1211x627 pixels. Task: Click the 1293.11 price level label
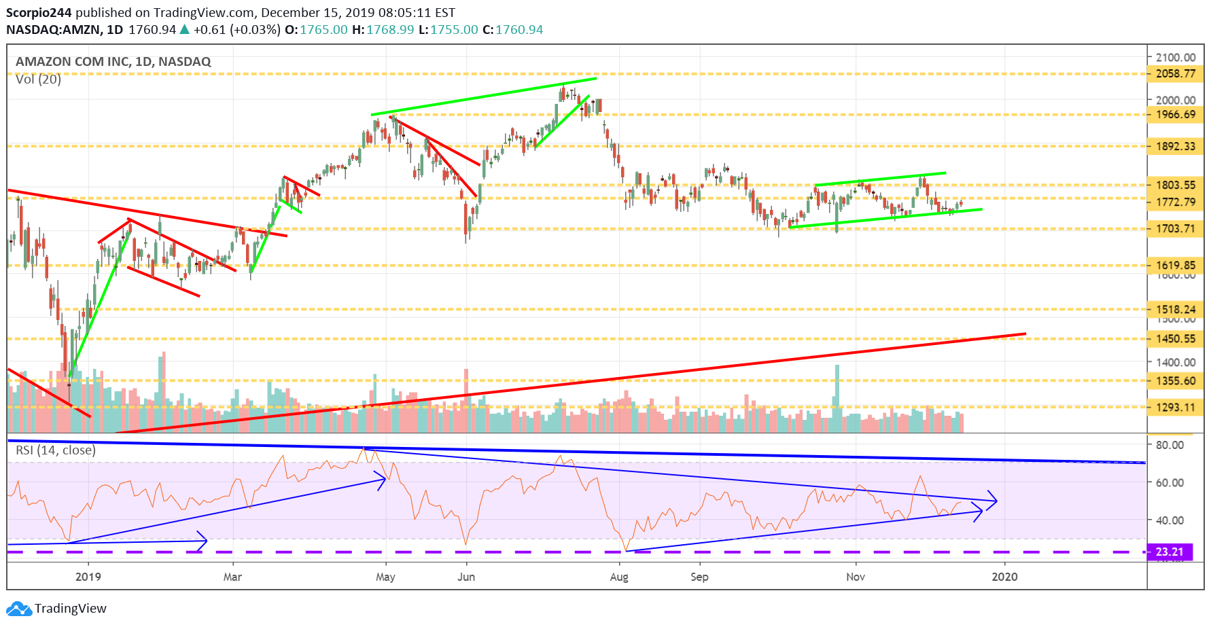[x=1176, y=408]
